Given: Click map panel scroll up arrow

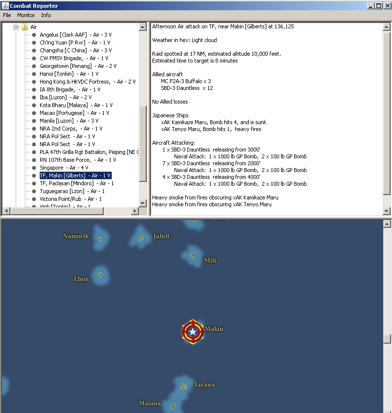Looking at the screenshot, I should click(387, 224).
